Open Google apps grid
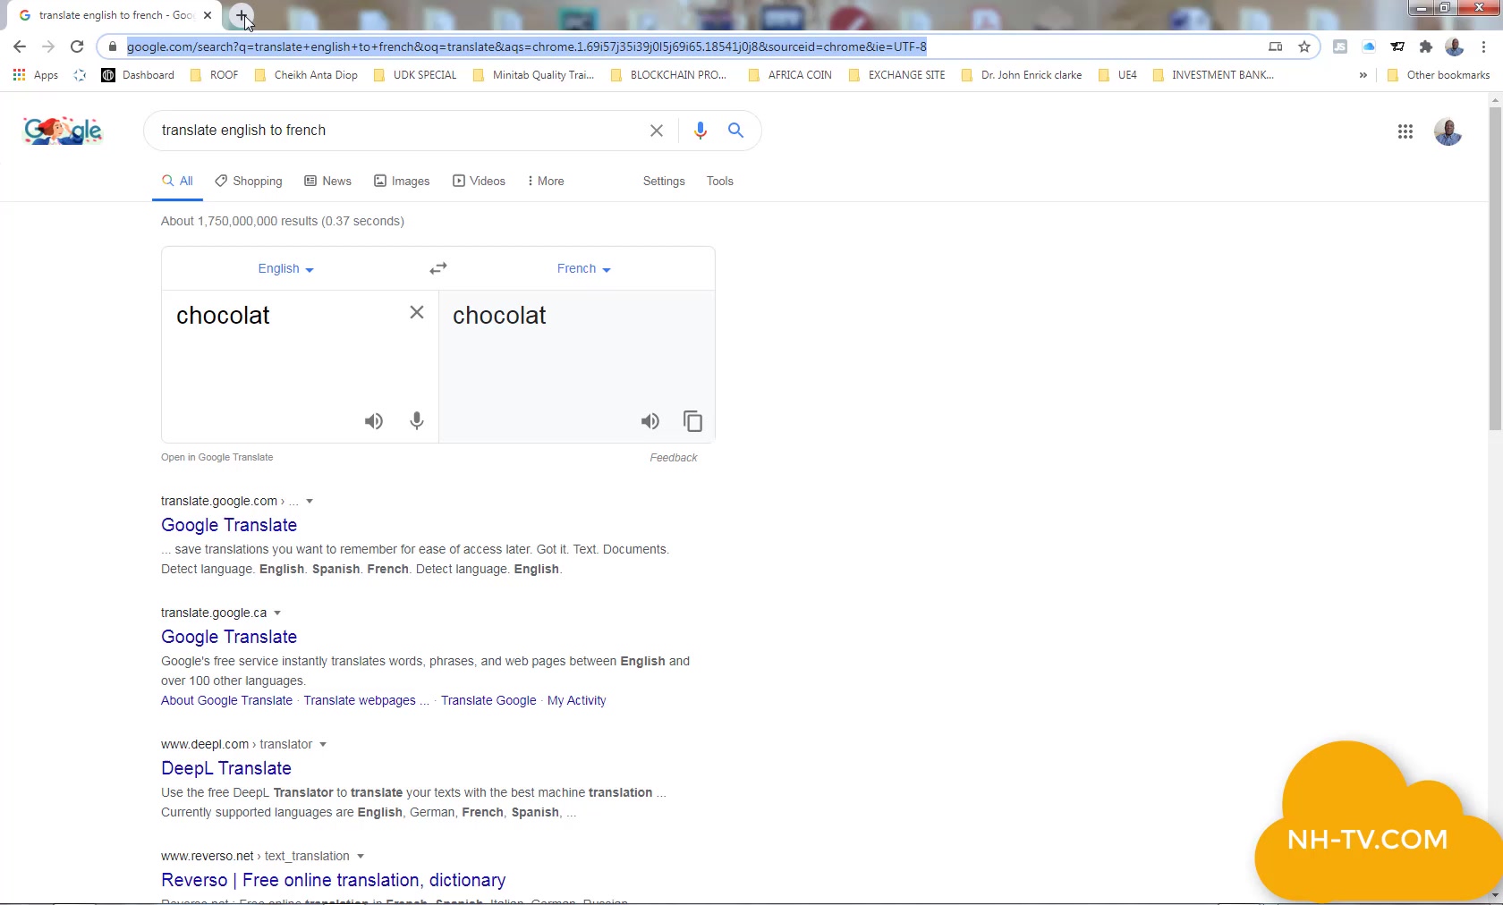The image size is (1503, 905). click(x=1405, y=131)
